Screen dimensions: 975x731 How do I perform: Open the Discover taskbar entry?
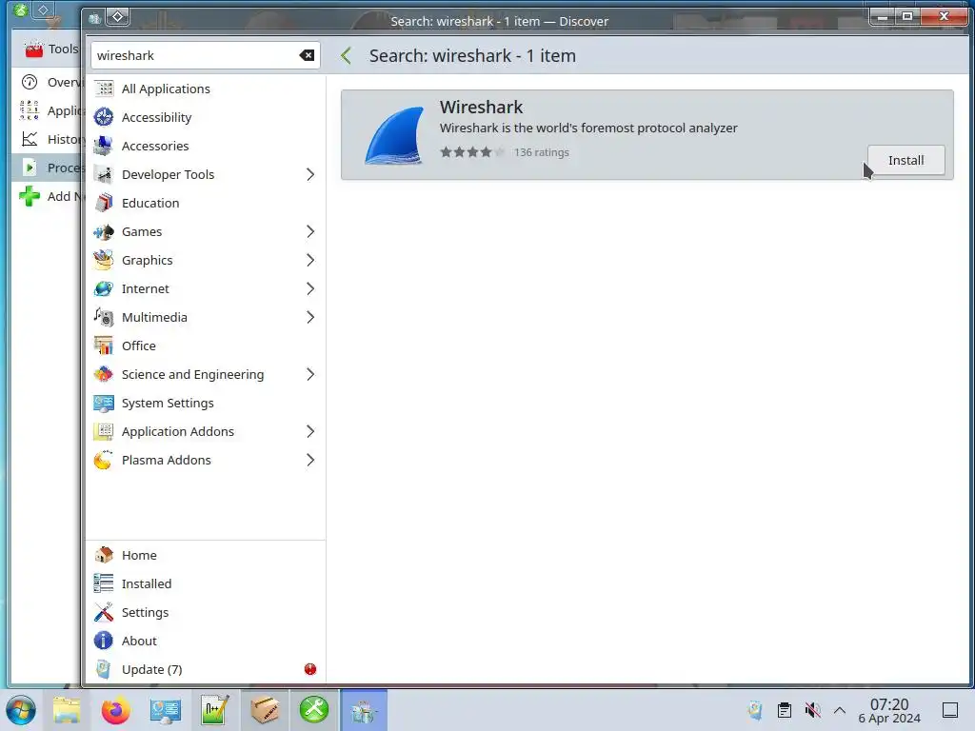click(364, 710)
